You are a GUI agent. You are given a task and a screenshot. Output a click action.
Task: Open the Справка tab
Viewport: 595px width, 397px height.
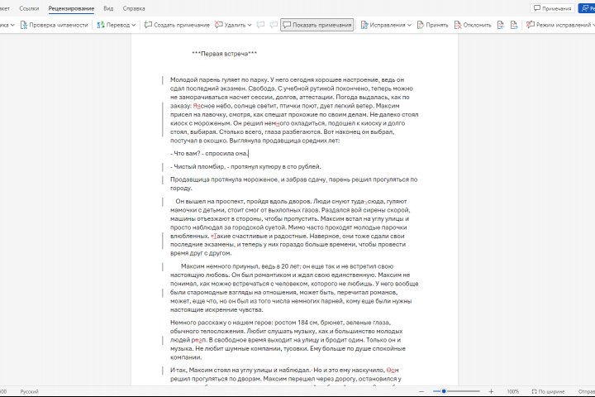[134, 8]
